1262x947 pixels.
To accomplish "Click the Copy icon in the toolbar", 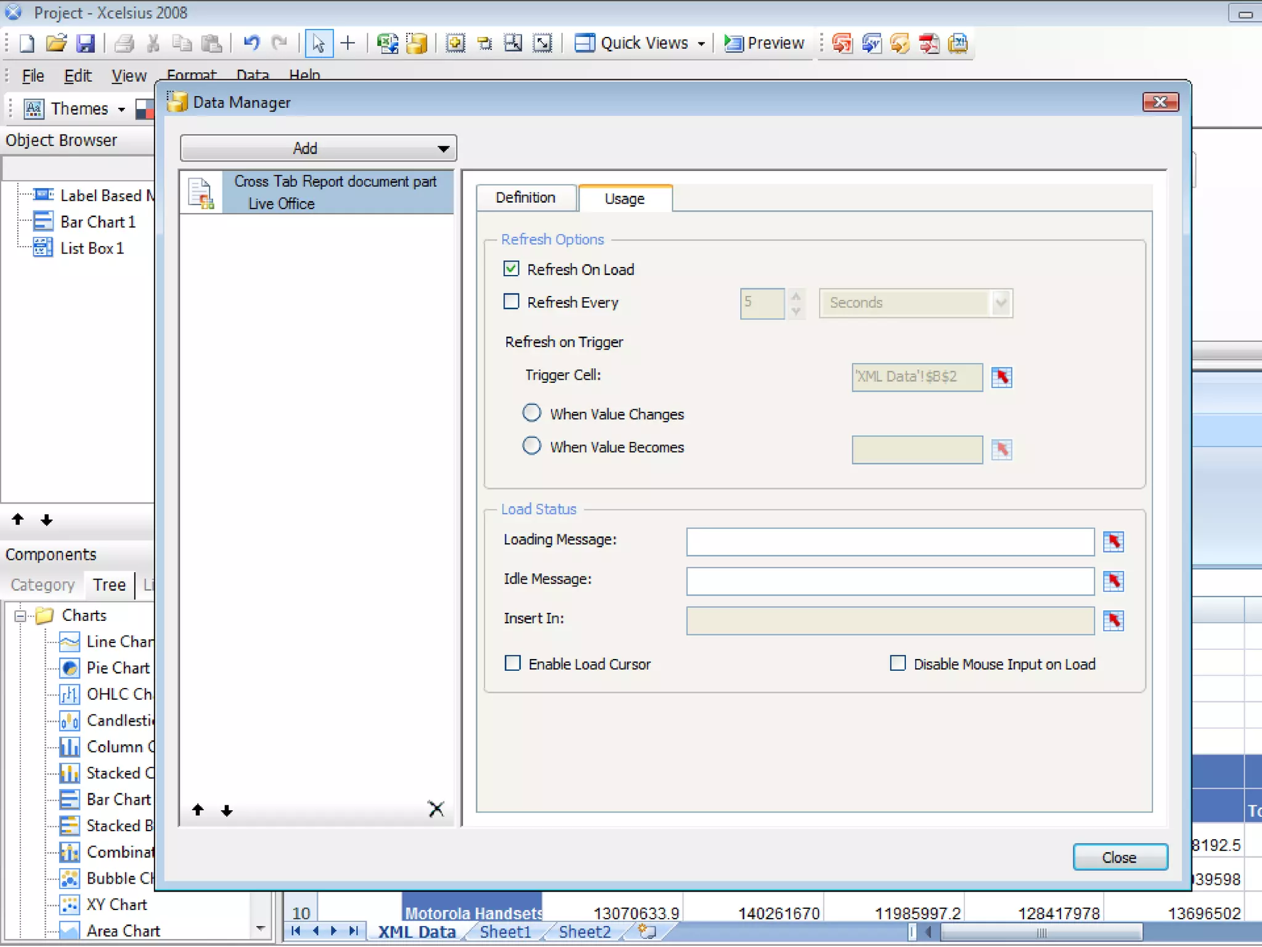I will 182,43.
